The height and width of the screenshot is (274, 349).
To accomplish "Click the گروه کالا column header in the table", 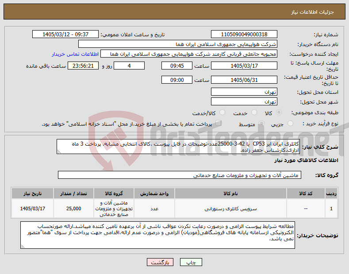I will 114,193.
